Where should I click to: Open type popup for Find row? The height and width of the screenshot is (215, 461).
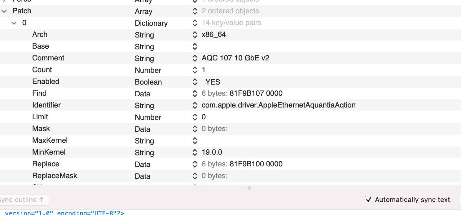coord(195,94)
